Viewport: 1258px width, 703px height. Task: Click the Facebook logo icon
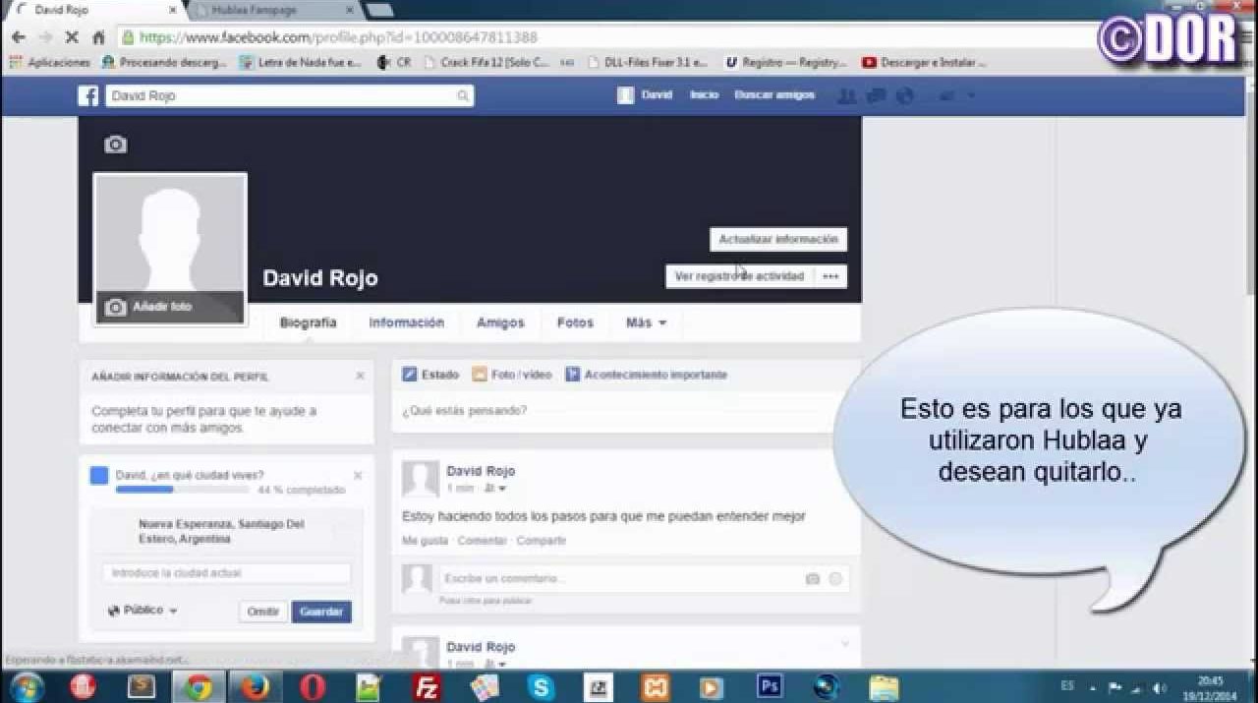click(x=88, y=96)
